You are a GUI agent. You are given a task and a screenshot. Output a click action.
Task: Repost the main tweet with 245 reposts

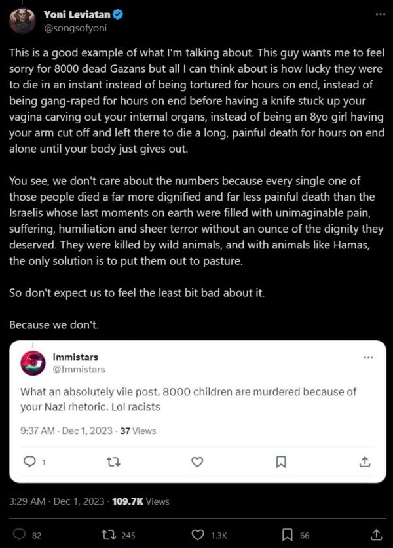pos(109,534)
